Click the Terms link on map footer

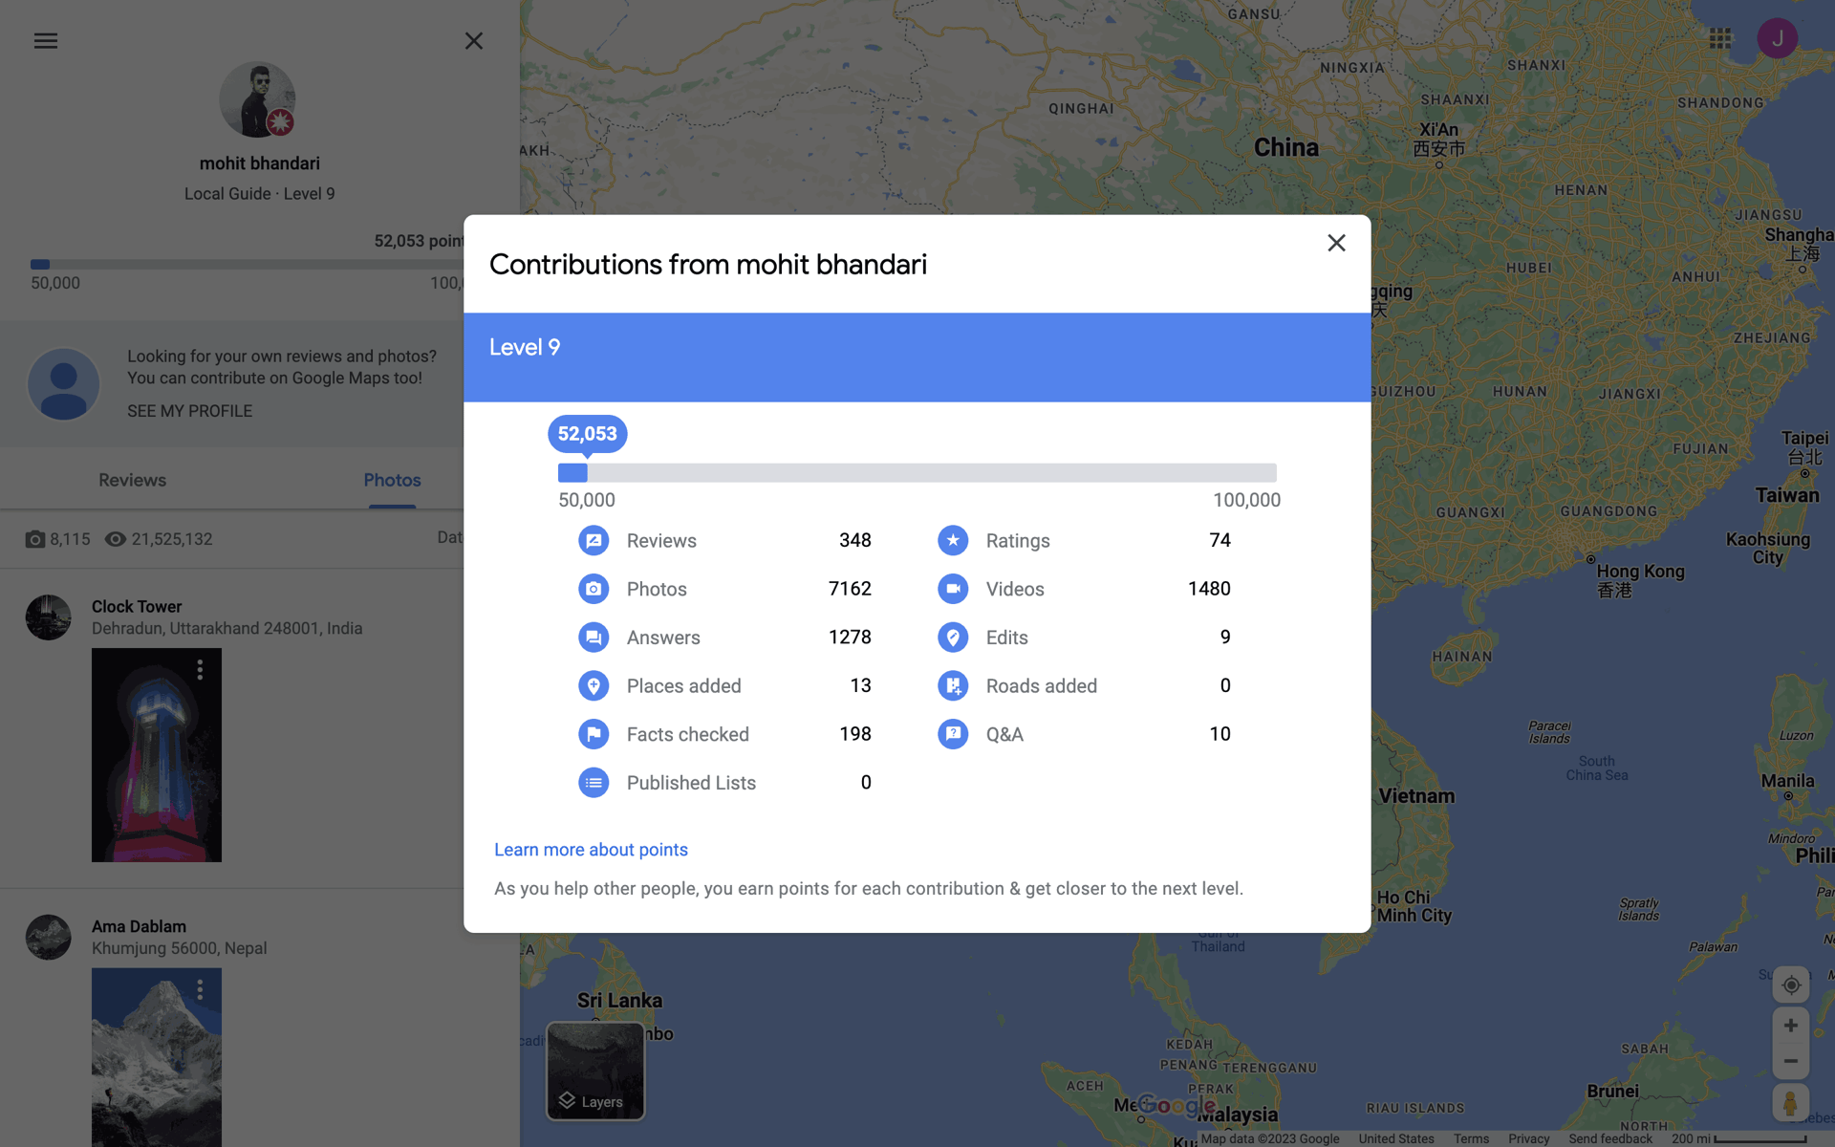[1471, 1138]
